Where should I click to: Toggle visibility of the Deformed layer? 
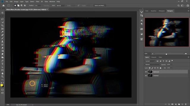[146, 72]
